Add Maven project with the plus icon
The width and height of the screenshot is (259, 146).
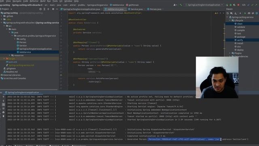click(240, 13)
